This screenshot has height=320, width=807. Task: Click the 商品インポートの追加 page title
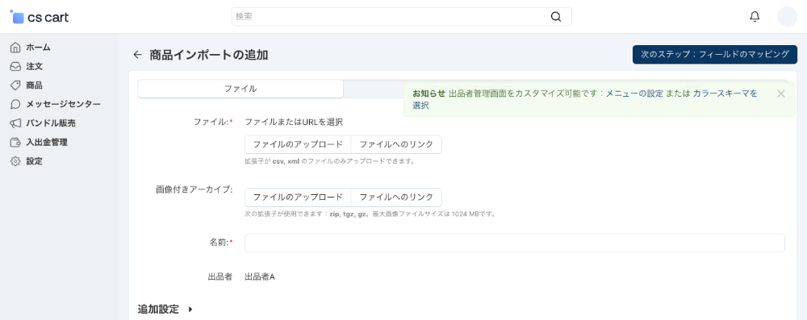click(x=208, y=55)
